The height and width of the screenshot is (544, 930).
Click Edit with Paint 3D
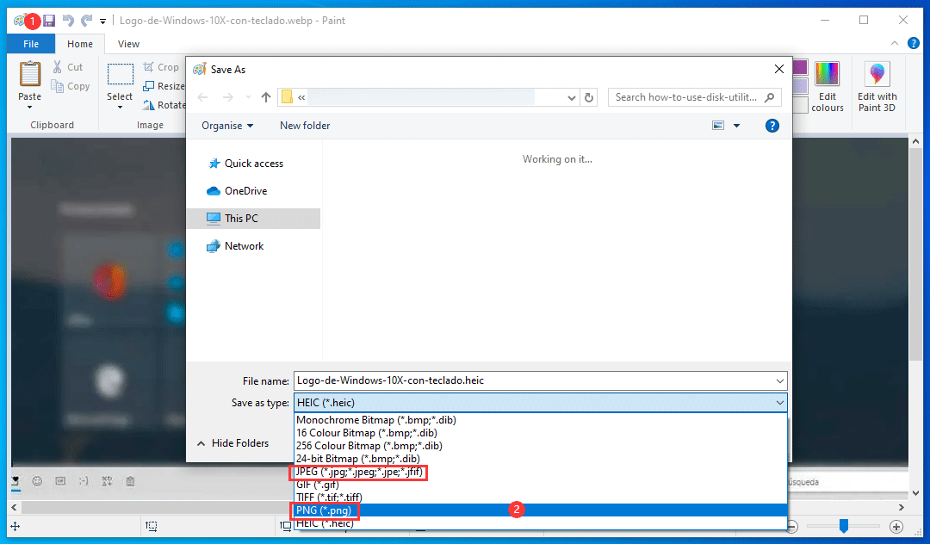point(877,87)
